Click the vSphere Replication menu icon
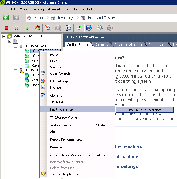 point(43,174)
